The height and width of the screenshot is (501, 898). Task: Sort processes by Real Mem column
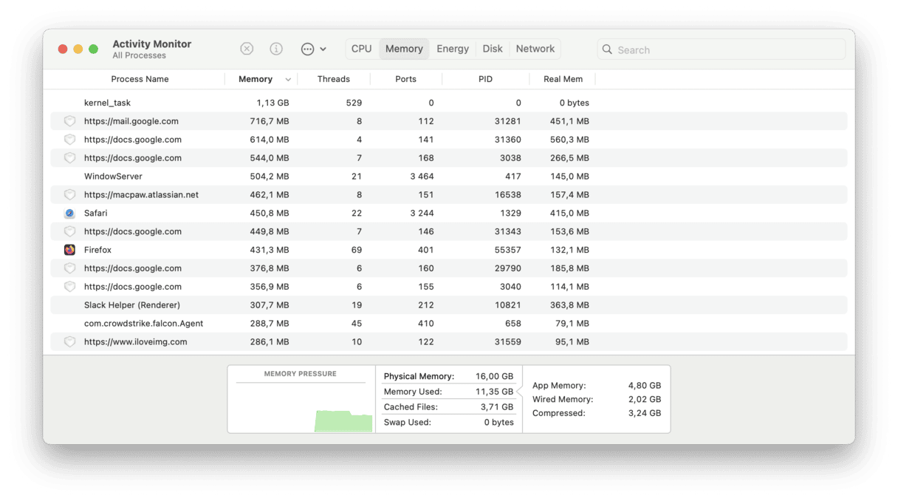click(563, 78)
